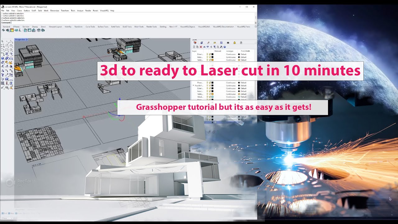
Task: Sort layers by the Linetype column header
Action: click(230, 51)
